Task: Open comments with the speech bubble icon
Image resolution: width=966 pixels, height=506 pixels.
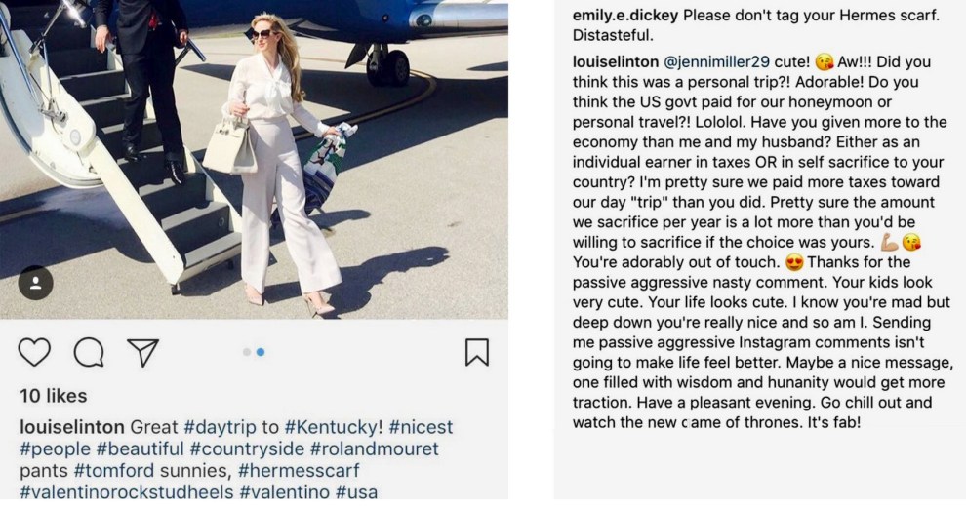Action: (89, 352)
